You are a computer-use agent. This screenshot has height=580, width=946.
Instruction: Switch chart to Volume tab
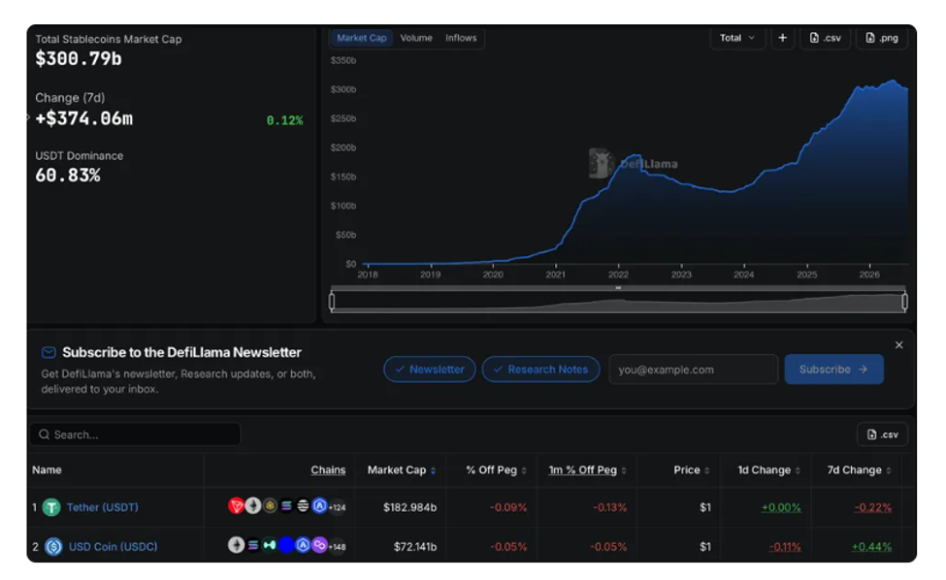[416, 38]
